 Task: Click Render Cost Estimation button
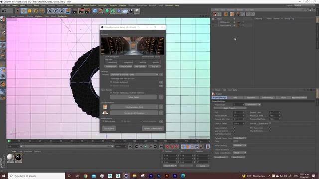point(134,113)
